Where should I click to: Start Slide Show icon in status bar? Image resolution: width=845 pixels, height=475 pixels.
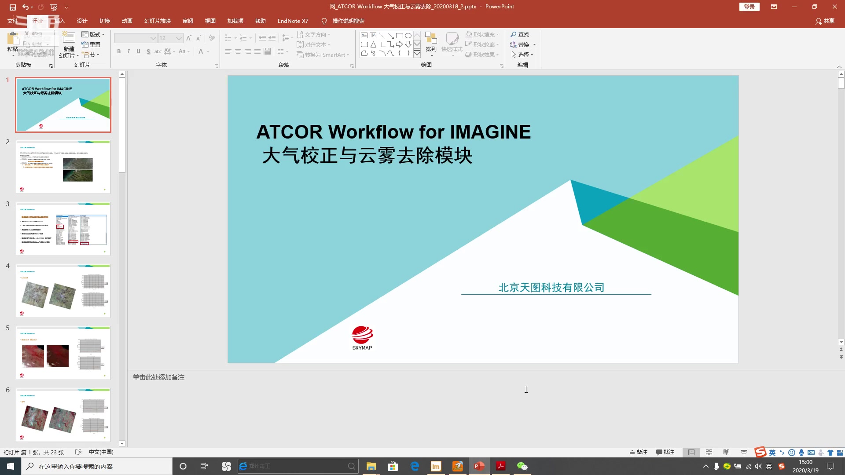(x=744, y=452)
